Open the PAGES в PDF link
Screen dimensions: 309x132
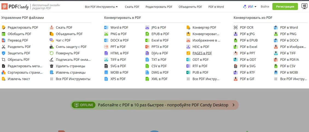[202, 53]
